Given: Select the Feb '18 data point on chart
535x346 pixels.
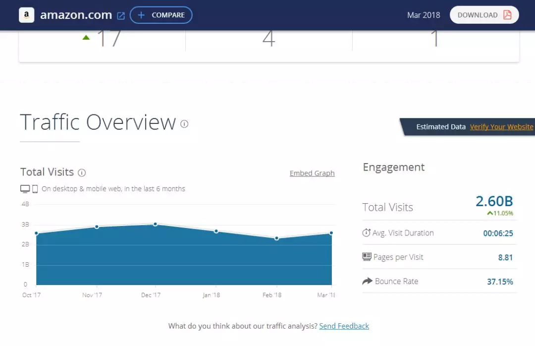Looking at the screenshot, I should 276,238.
